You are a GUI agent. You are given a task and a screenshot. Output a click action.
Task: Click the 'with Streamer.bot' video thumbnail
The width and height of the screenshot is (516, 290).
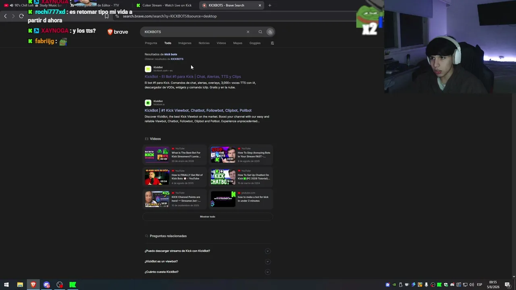click(223, 199)
